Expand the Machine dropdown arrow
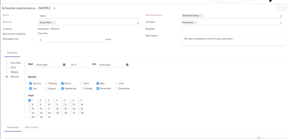Screen dimensions: 287x139 tap(138, 23)
